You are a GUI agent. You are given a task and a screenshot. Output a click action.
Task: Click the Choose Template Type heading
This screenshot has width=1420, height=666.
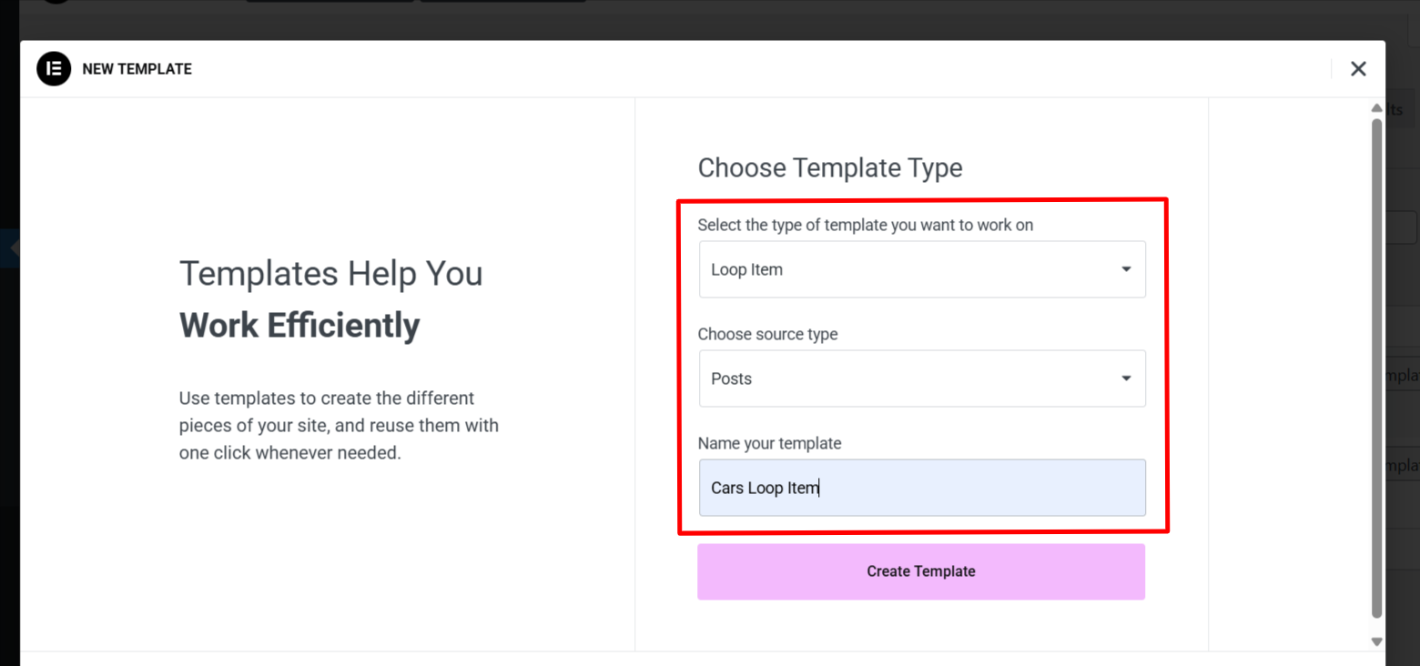829,168
